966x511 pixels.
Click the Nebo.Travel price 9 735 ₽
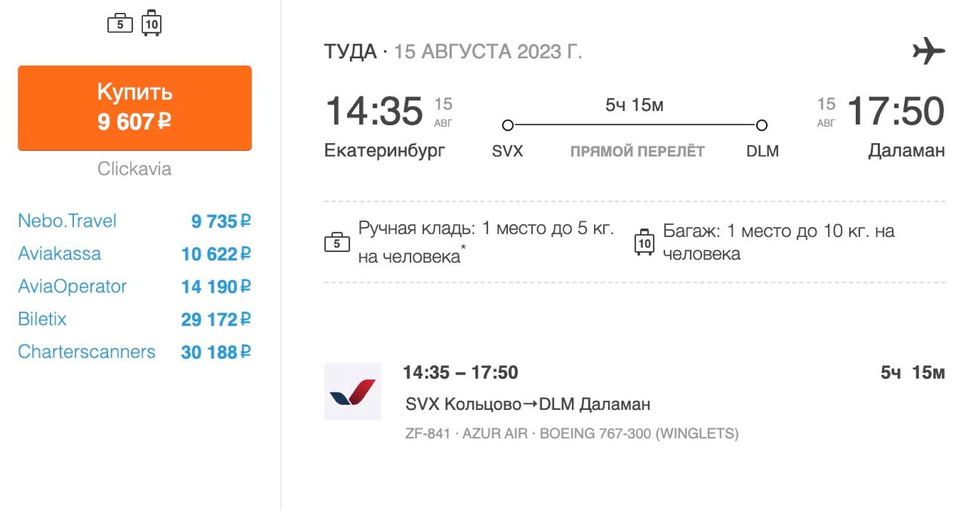(220, 221)
